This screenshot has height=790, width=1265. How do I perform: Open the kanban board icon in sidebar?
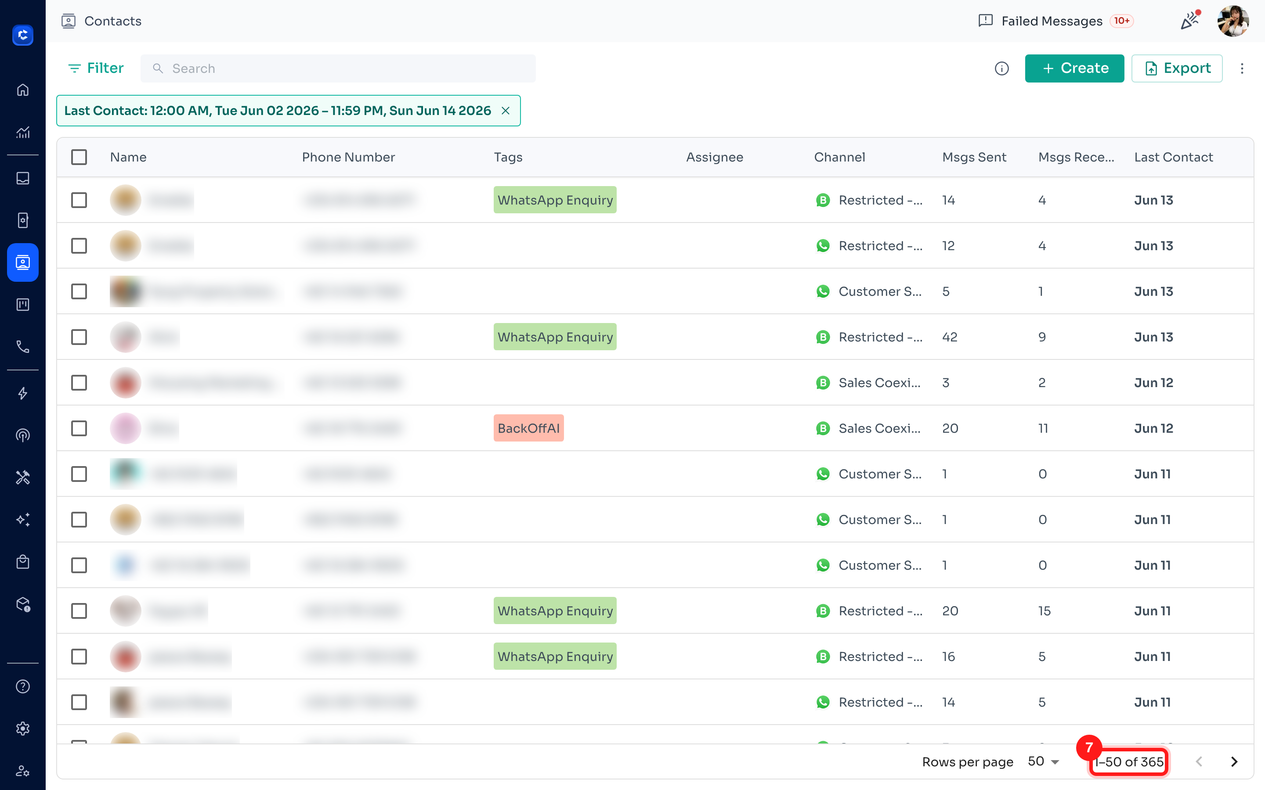point(22,305)
